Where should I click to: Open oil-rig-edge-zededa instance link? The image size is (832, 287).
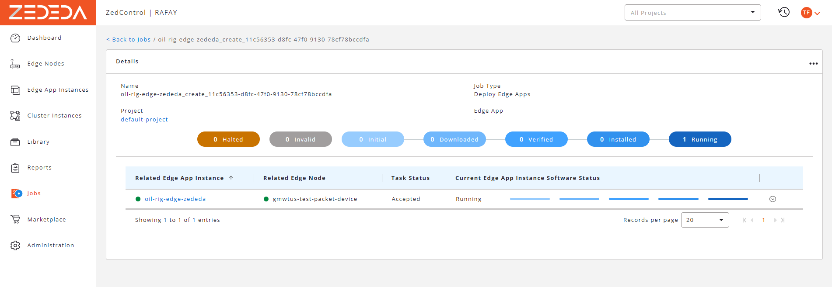(x=175, y=199)
